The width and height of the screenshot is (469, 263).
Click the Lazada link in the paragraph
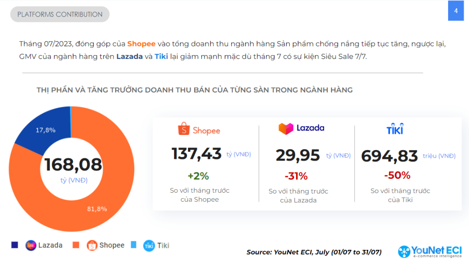[x=129, y=56]
